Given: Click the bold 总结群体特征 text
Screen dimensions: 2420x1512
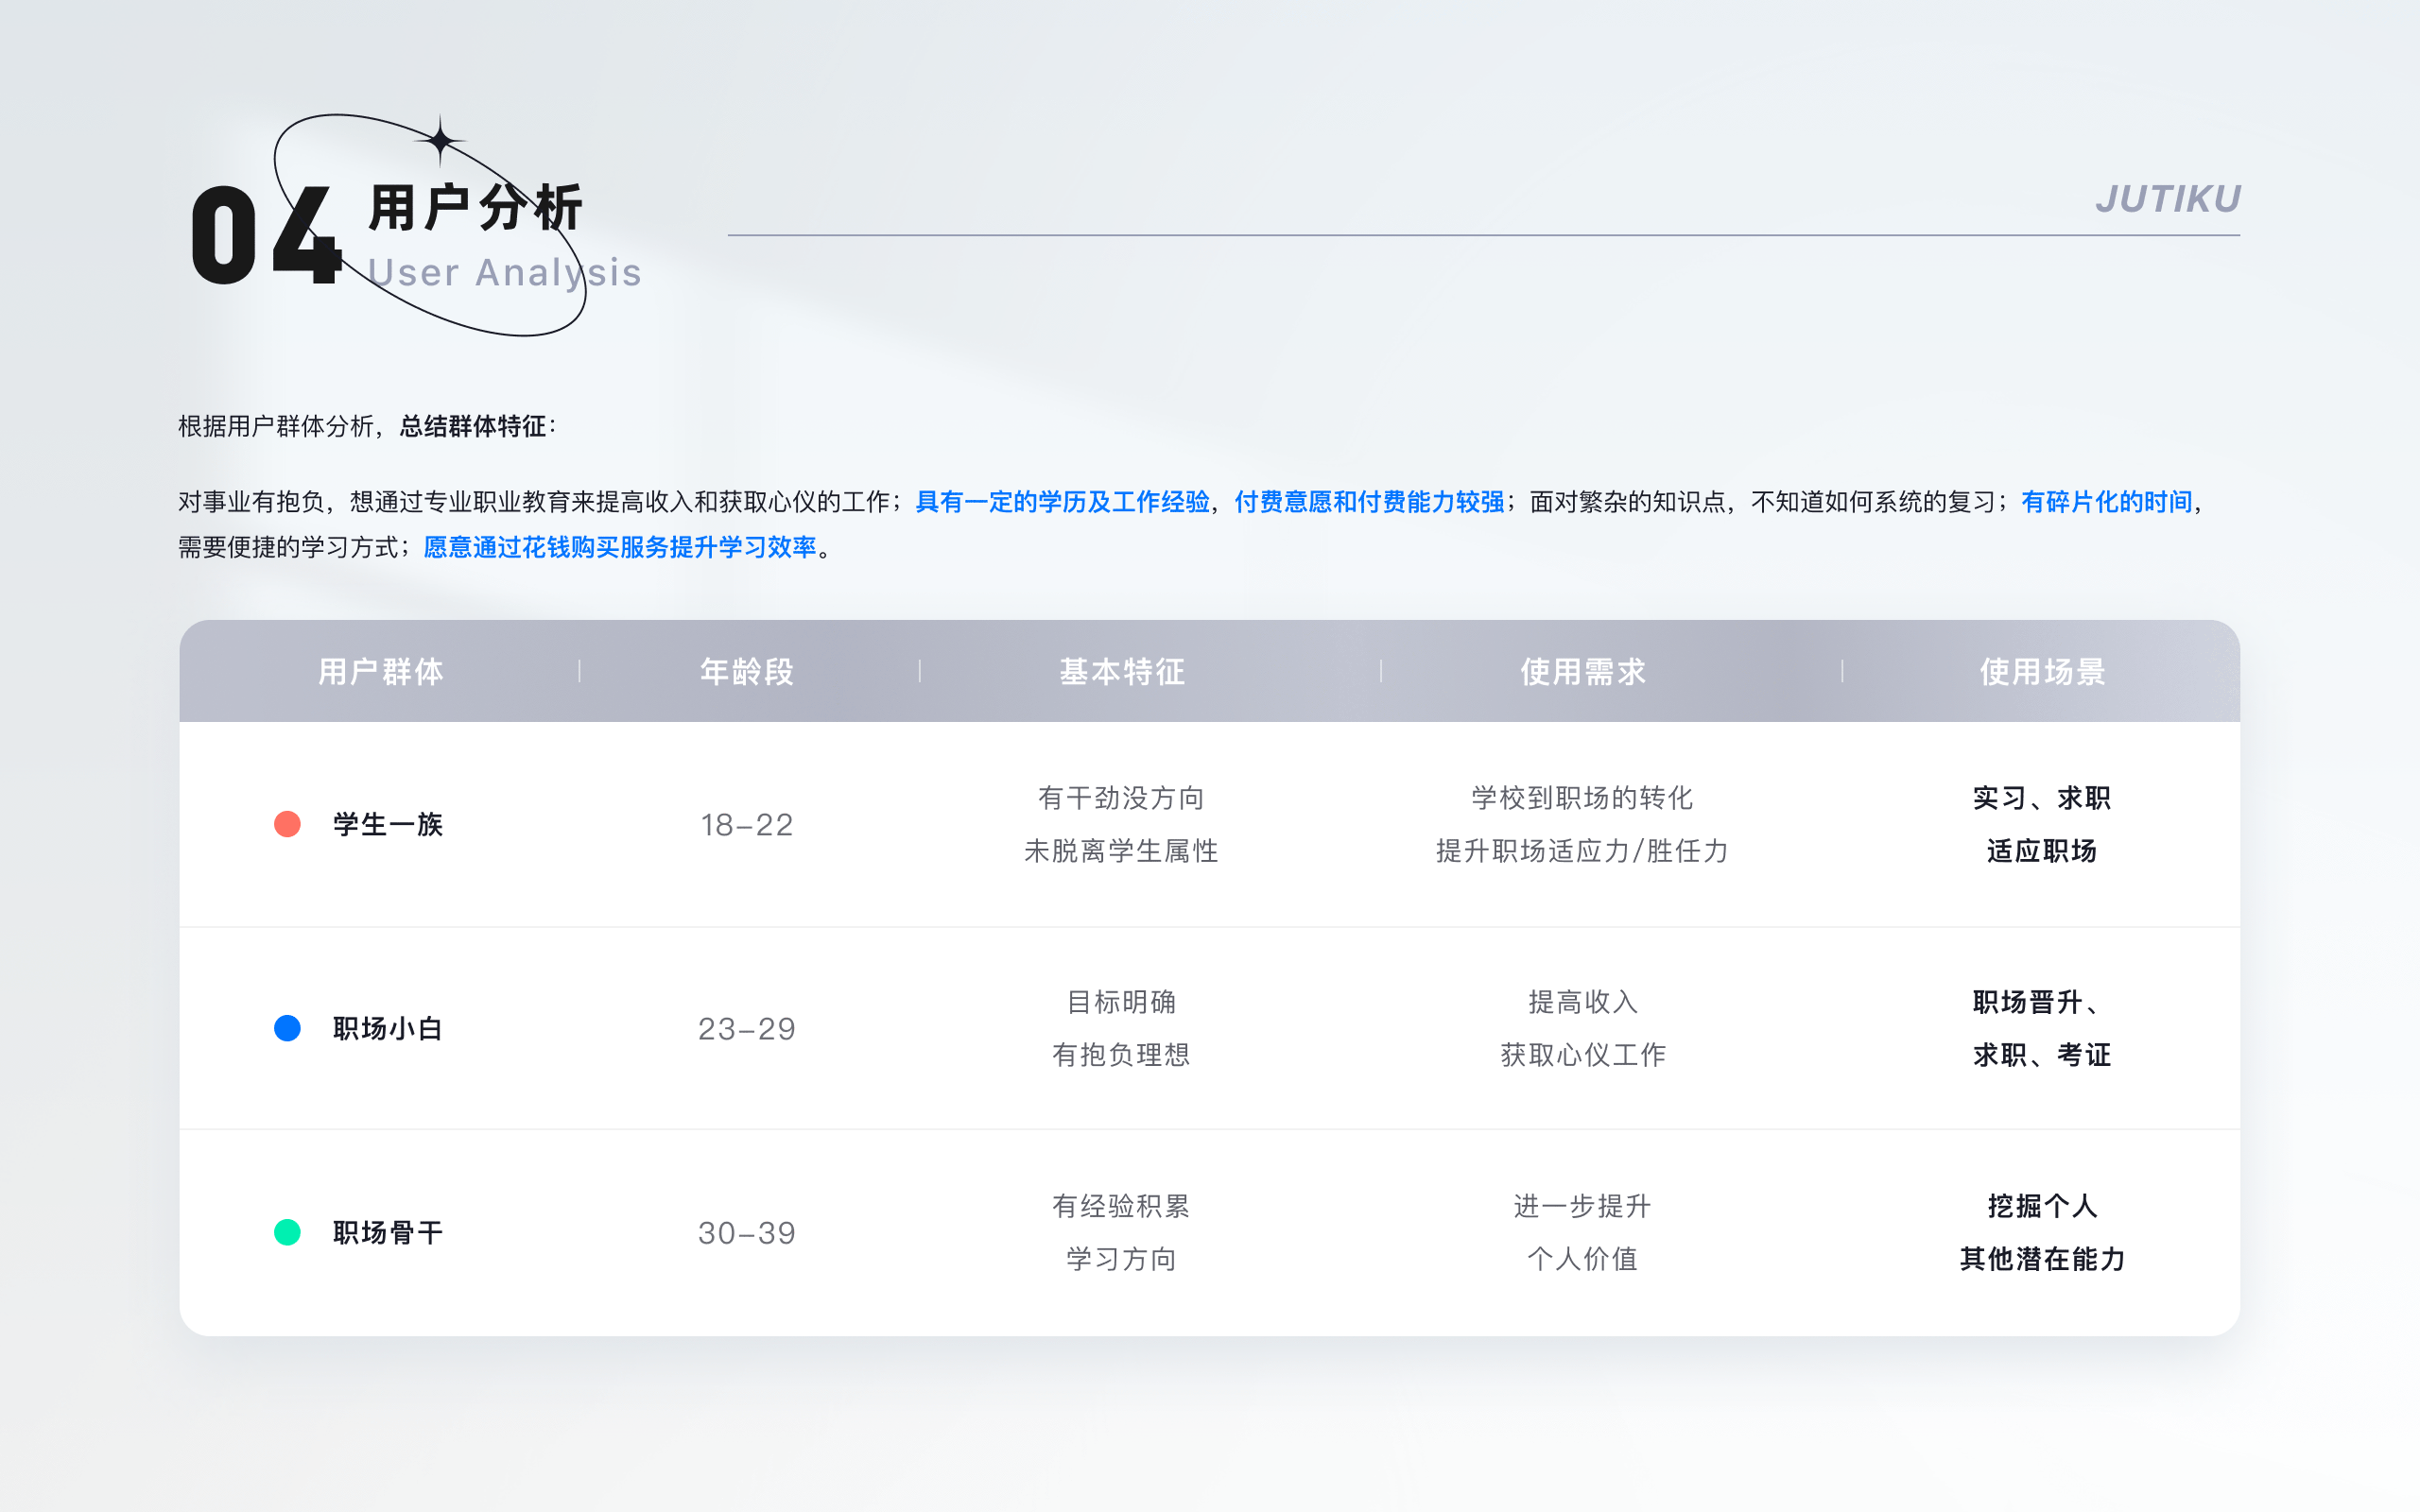Looking at the screenshot, I should 473,426.
